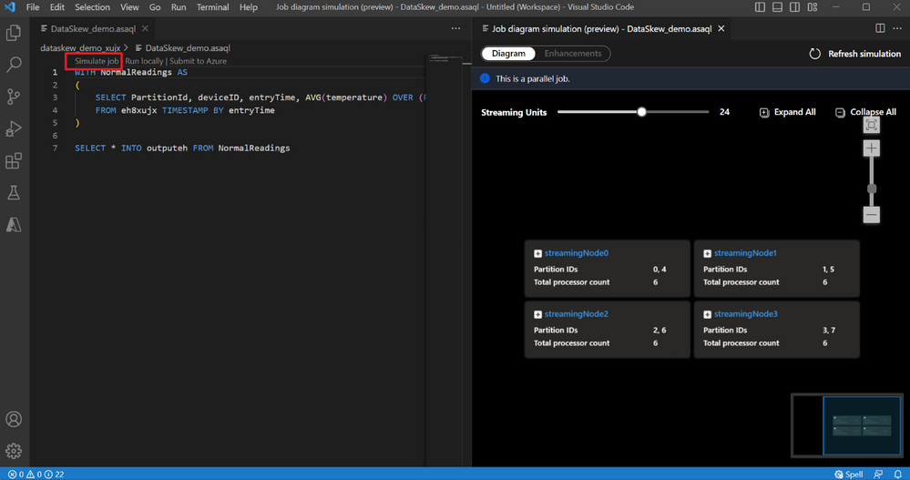Click the Simulate job code lens
This screenshot has width=910, height=480.
97,61
